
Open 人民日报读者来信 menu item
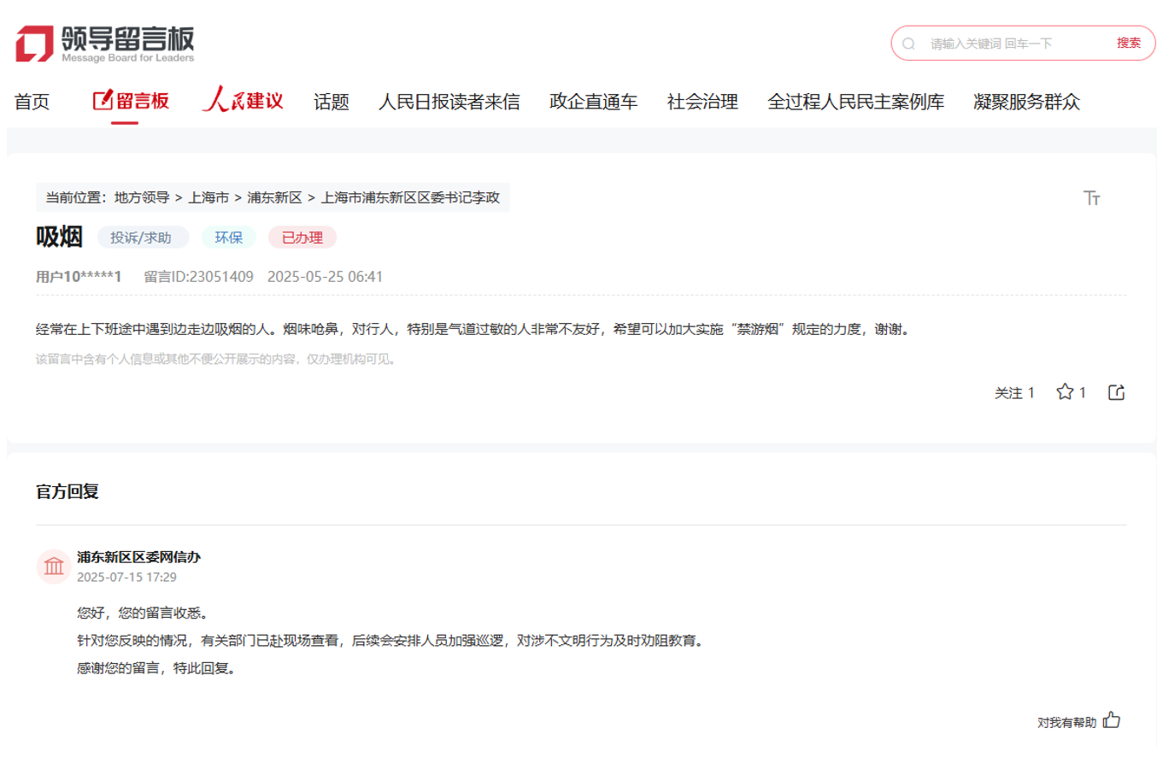[449, 102]
